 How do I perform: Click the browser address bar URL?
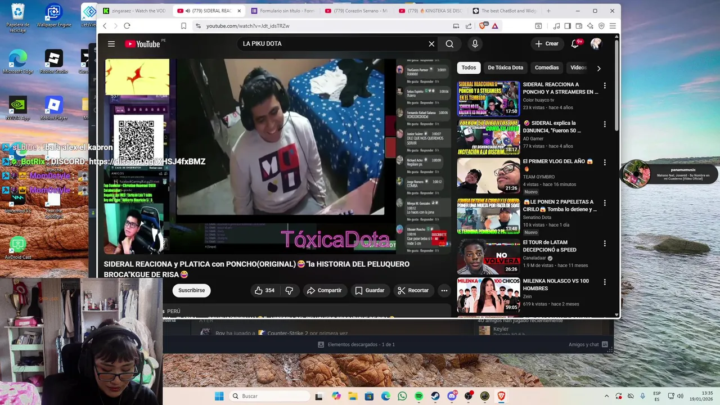247,26
